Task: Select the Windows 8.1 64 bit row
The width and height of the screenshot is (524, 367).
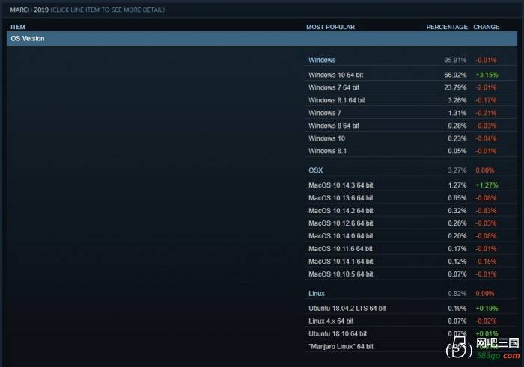Action: [x=411, y=100]
